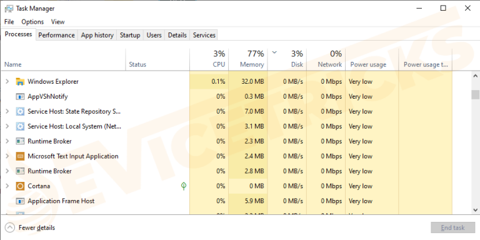
Task: Open the Options menu
Action: pyautogui.click(x=32, y=22)
